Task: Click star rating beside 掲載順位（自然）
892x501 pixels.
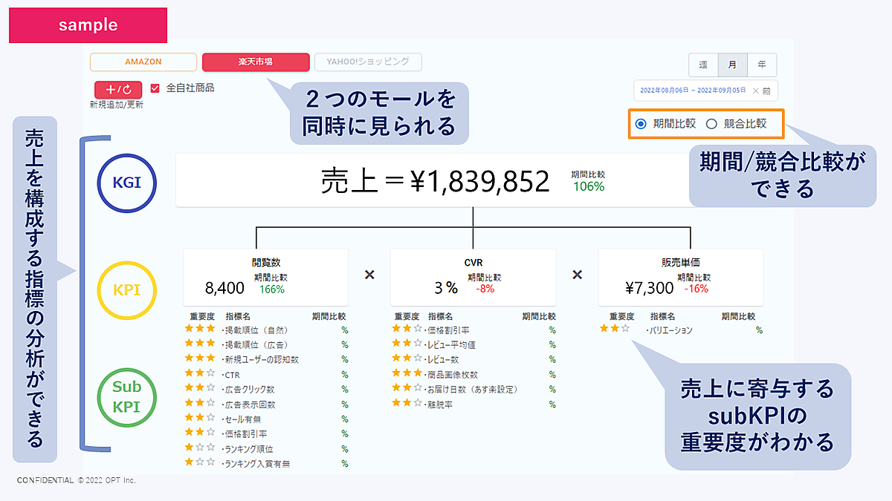Action: point(200,329)
